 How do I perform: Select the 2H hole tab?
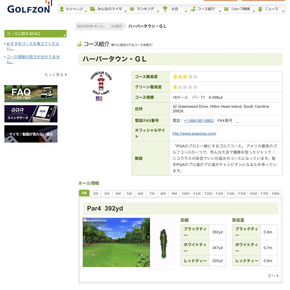pos(95,193)
